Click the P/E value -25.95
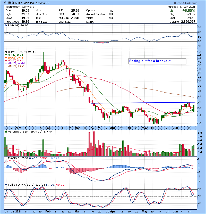The image size is (206, 214). point(75,11)
